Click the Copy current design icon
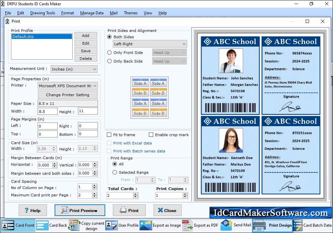333x233 pixels. [x=74, y=225]
